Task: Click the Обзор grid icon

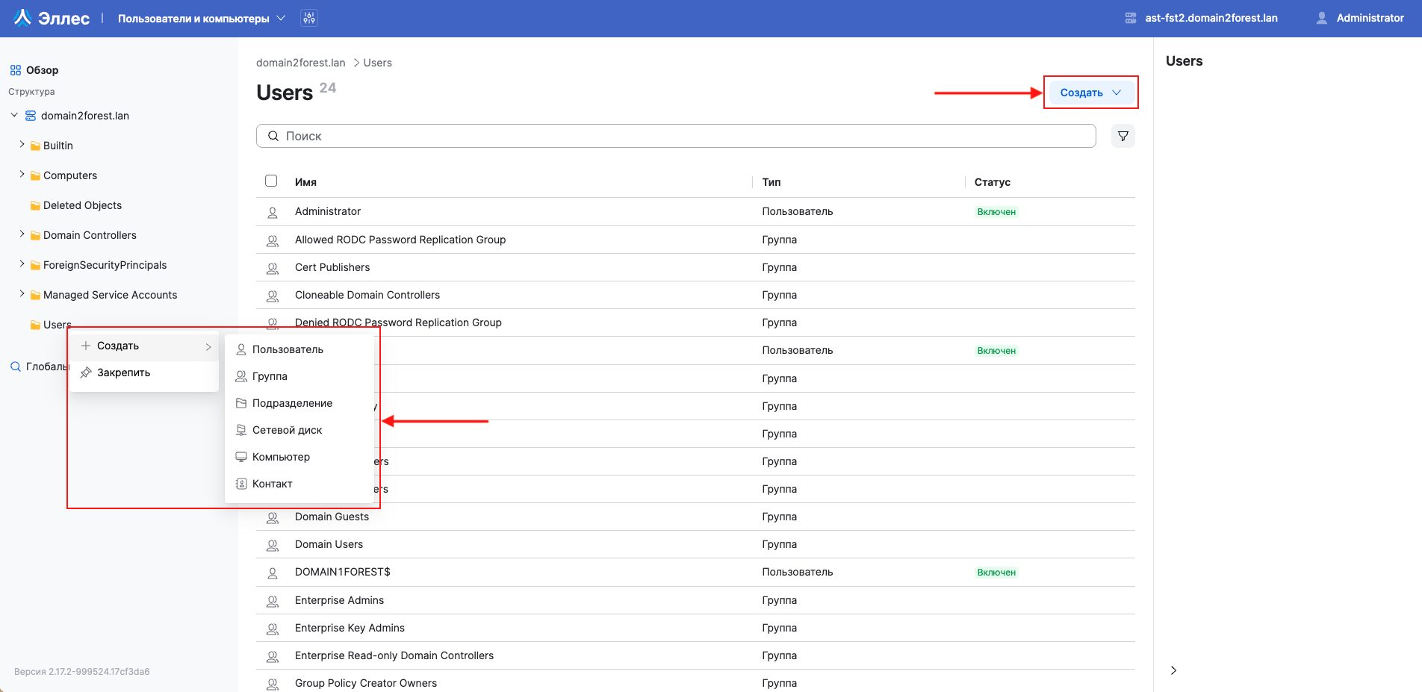Action: point(16,70)
